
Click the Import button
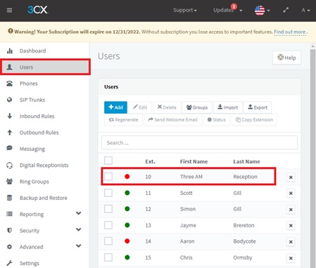228,107
